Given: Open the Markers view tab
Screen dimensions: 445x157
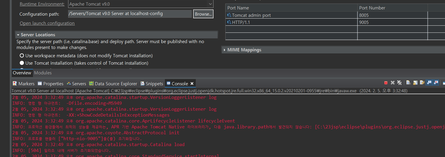Looking at the screenshot, I should pyautogui.click(x=24, y=84).
